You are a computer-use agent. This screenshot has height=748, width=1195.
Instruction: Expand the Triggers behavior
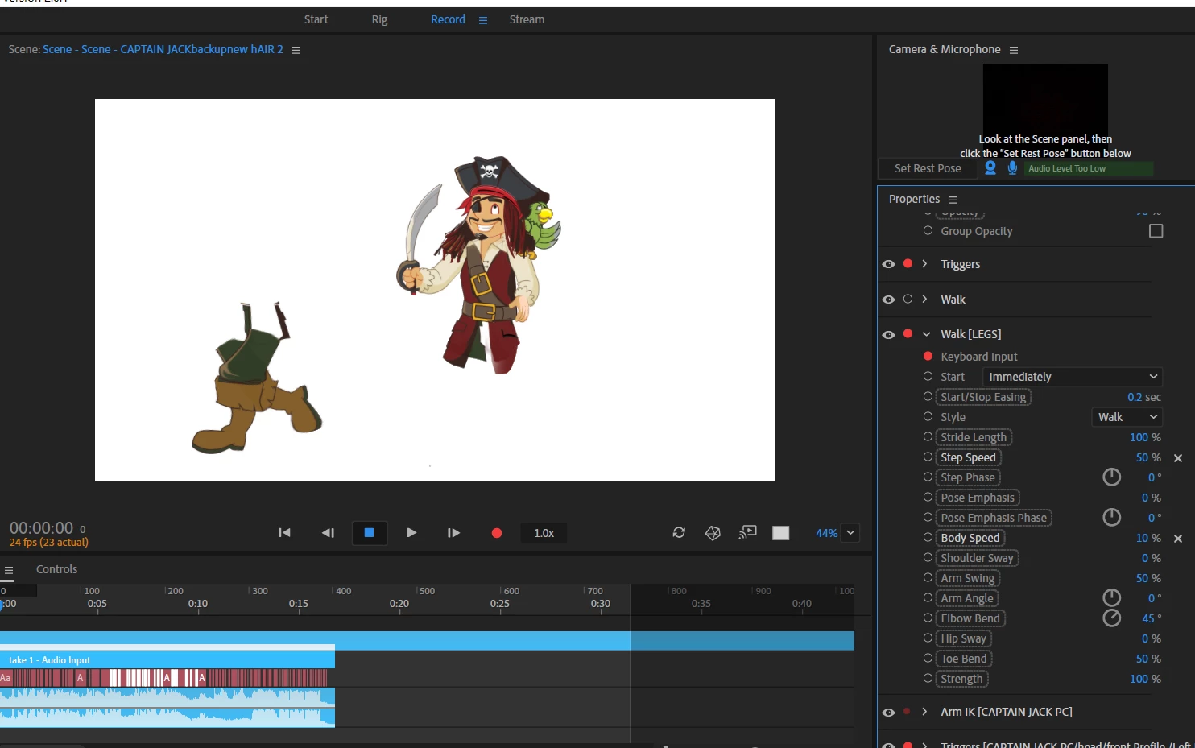pos(924,263)
